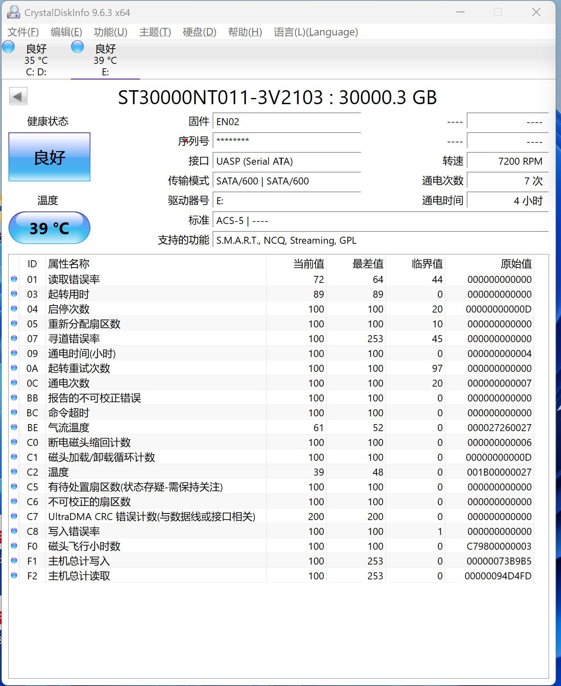Click status dot of UltraDMA CRC 错误计数 row
Screen dimensions: 561x686
(x=14, y=516)
